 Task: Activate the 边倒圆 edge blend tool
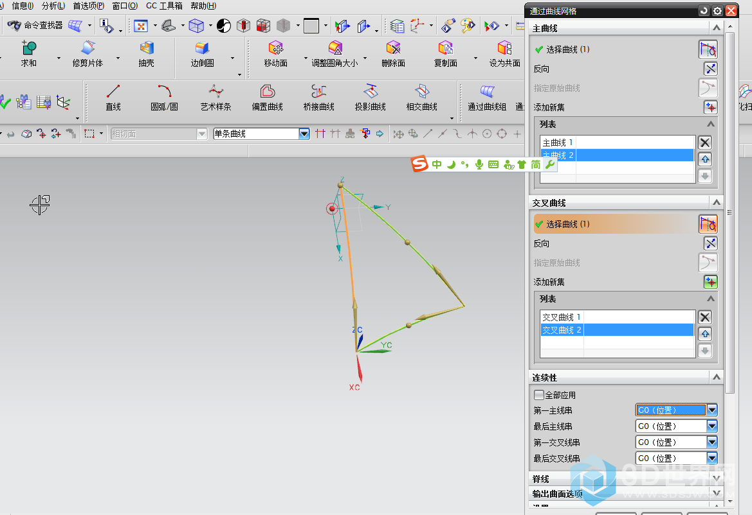point(202,53)
